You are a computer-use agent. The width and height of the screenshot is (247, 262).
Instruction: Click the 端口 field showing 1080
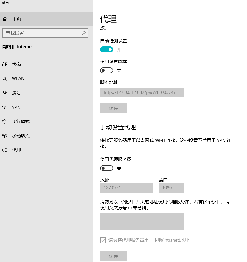(171, 188)
